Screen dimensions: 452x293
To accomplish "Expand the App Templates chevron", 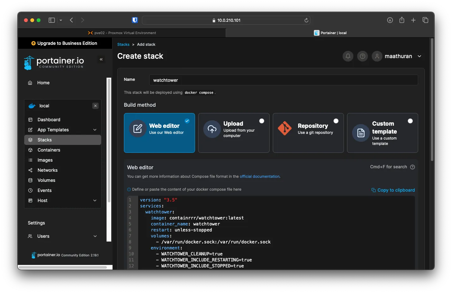I will [x=95, y=130].
